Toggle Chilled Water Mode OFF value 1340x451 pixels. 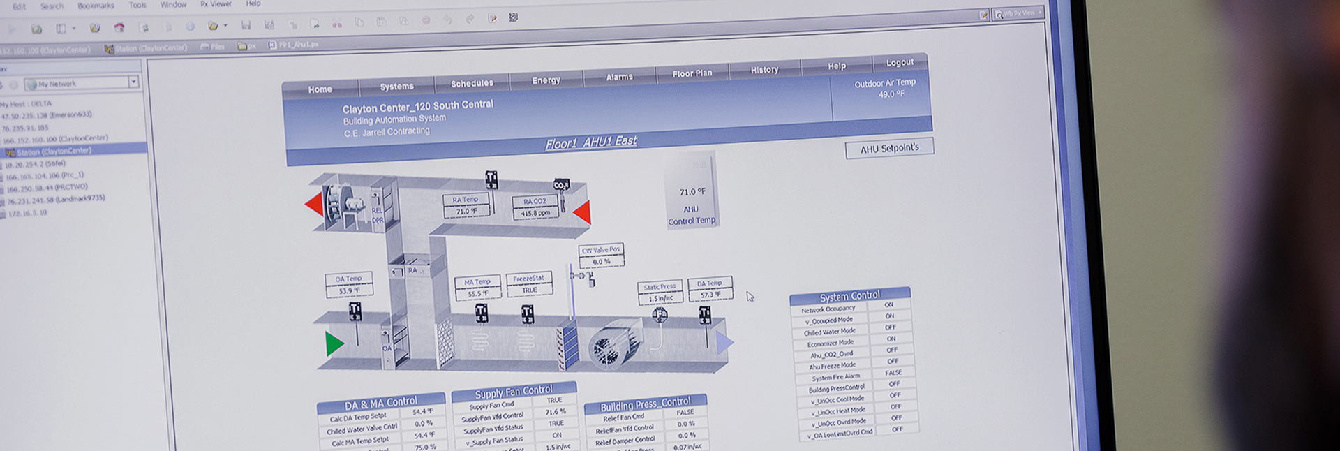point(891,327)
